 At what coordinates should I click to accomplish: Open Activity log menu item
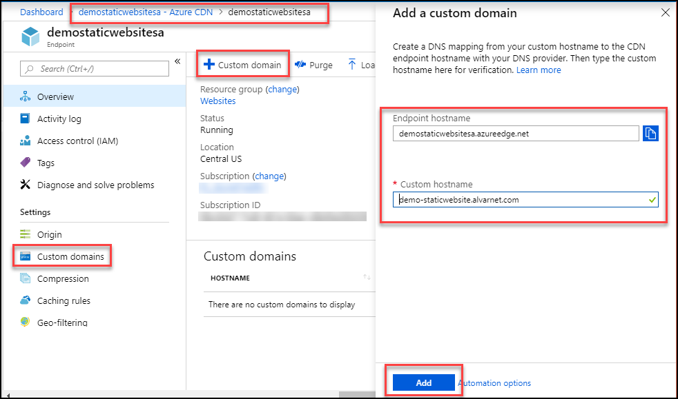click(x=59, y=119)
